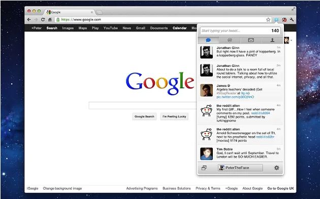
Task: Click the PeterTheFace account button
Action: [x=240, y=168]
